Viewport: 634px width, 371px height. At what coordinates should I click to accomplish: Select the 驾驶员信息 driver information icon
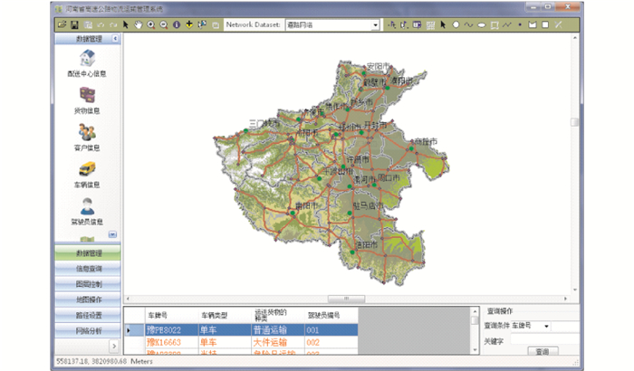pyautogui.click(x=88, y=206)
